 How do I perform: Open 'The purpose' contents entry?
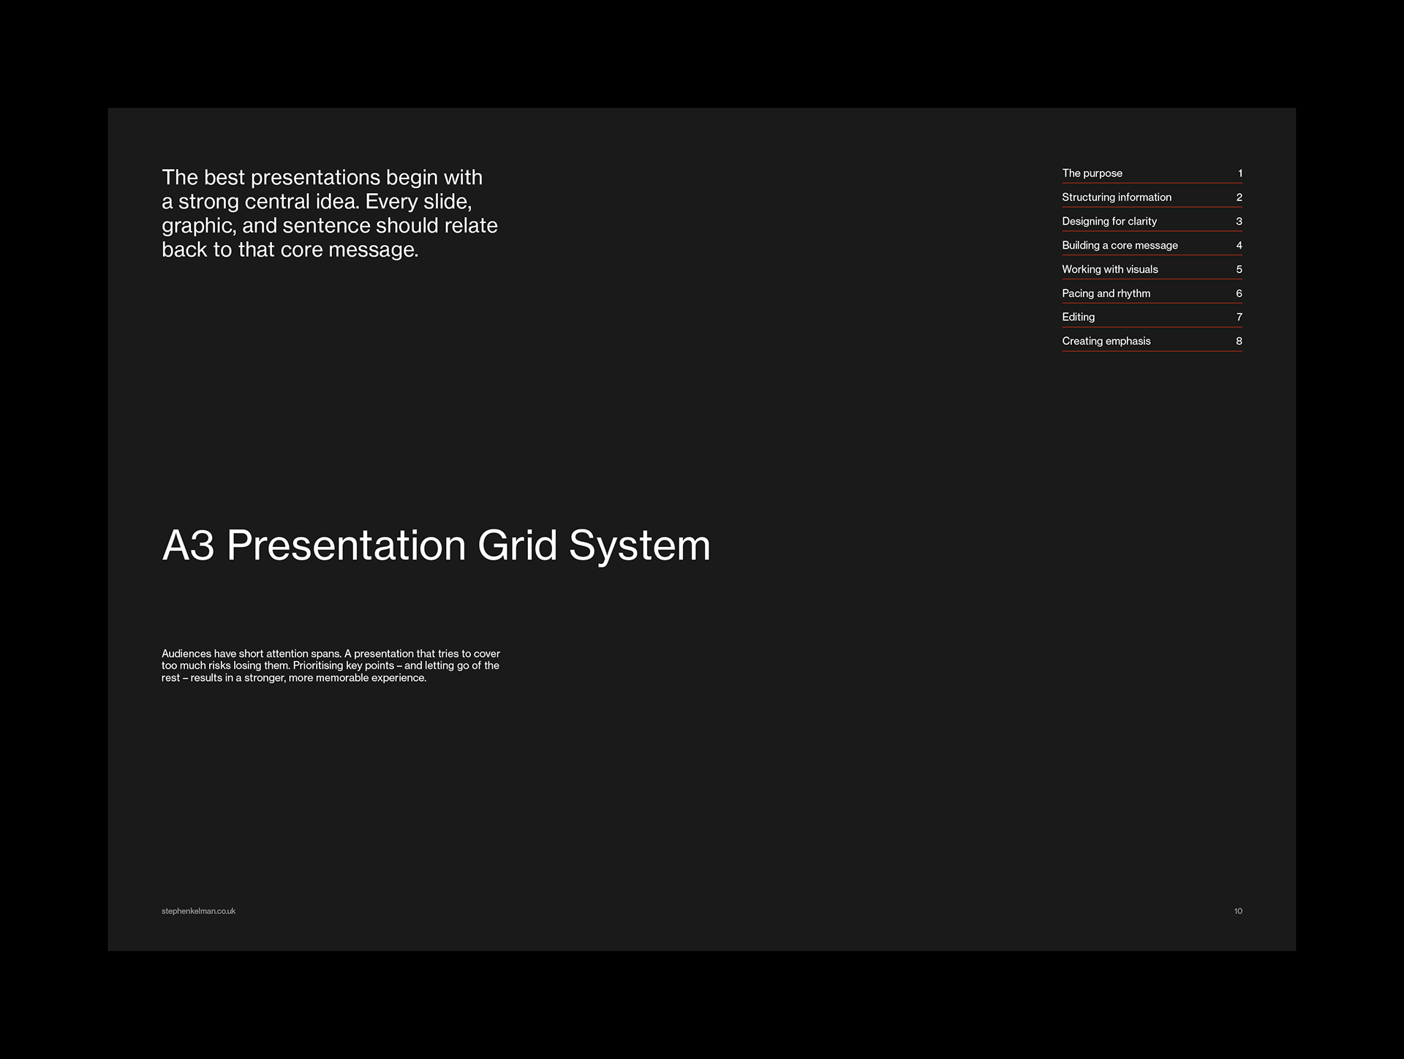click(1092, 173)
